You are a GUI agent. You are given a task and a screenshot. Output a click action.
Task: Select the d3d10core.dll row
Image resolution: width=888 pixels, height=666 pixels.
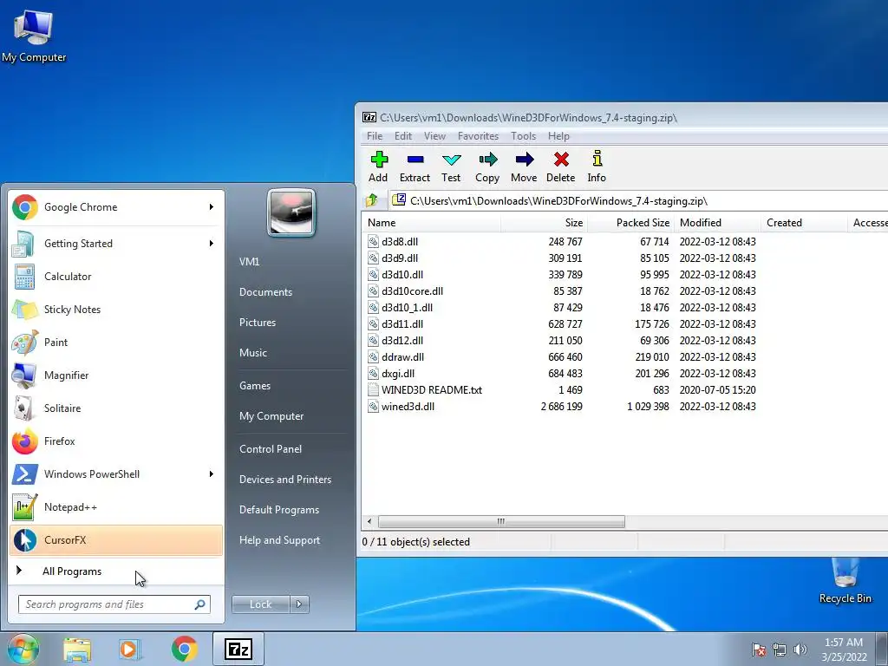624,291
